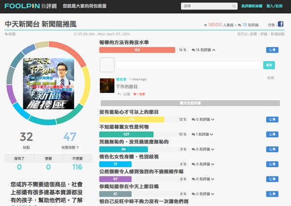Screen dimensions: 291x206
Task: Open the 登入/註冊 login link
Action: [x=275, y=6]
